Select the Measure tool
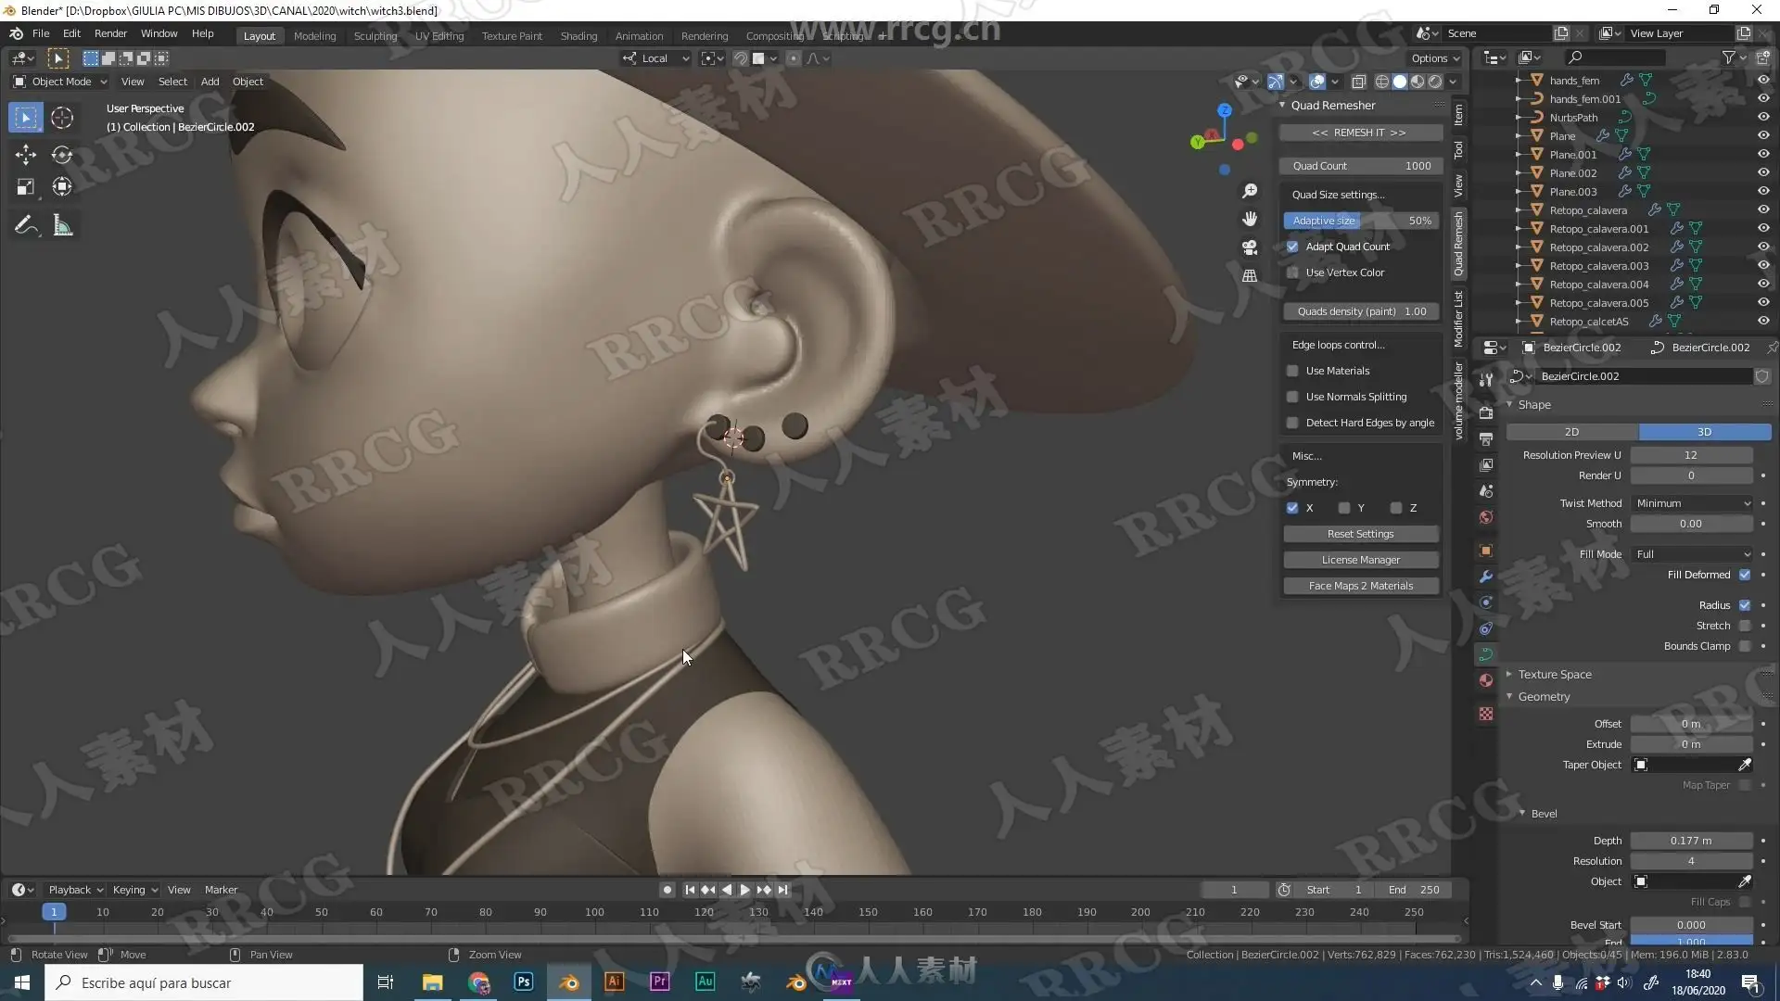Viewport: 1780px width, 1001px height. pos(62,226)
